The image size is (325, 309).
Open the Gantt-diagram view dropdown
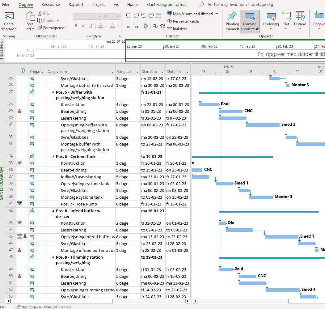pyautogui.click(x=9, y=27)
